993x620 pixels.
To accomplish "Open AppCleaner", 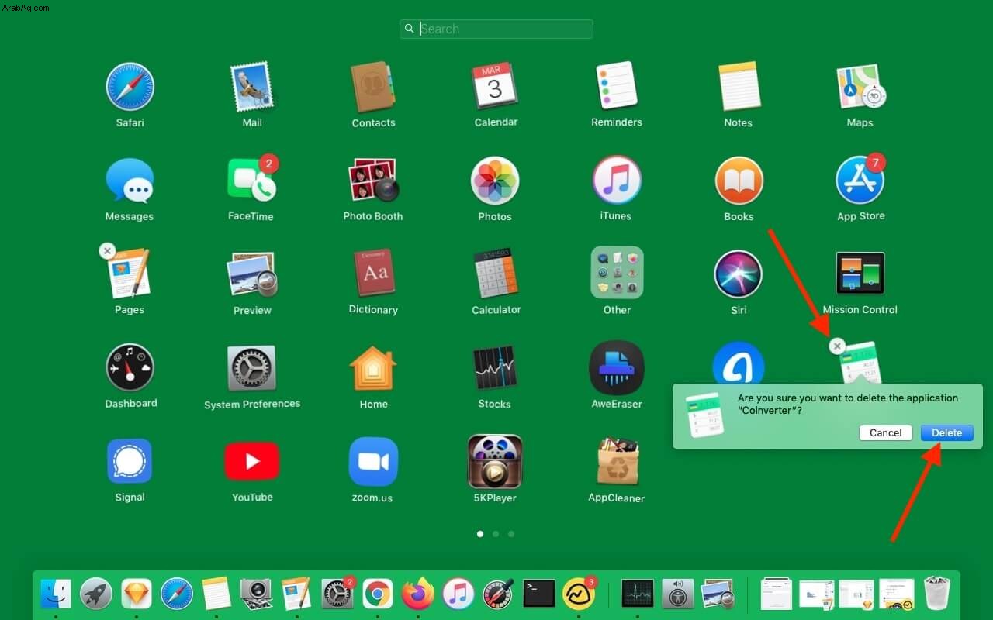I will [618, 461].
